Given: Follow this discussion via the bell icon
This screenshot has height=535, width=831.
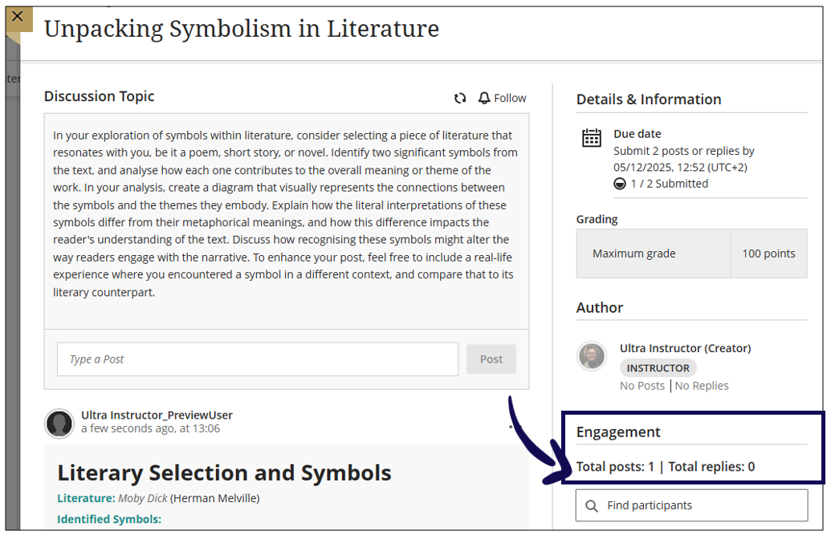Looking at the screenshot, I should 484,98.
